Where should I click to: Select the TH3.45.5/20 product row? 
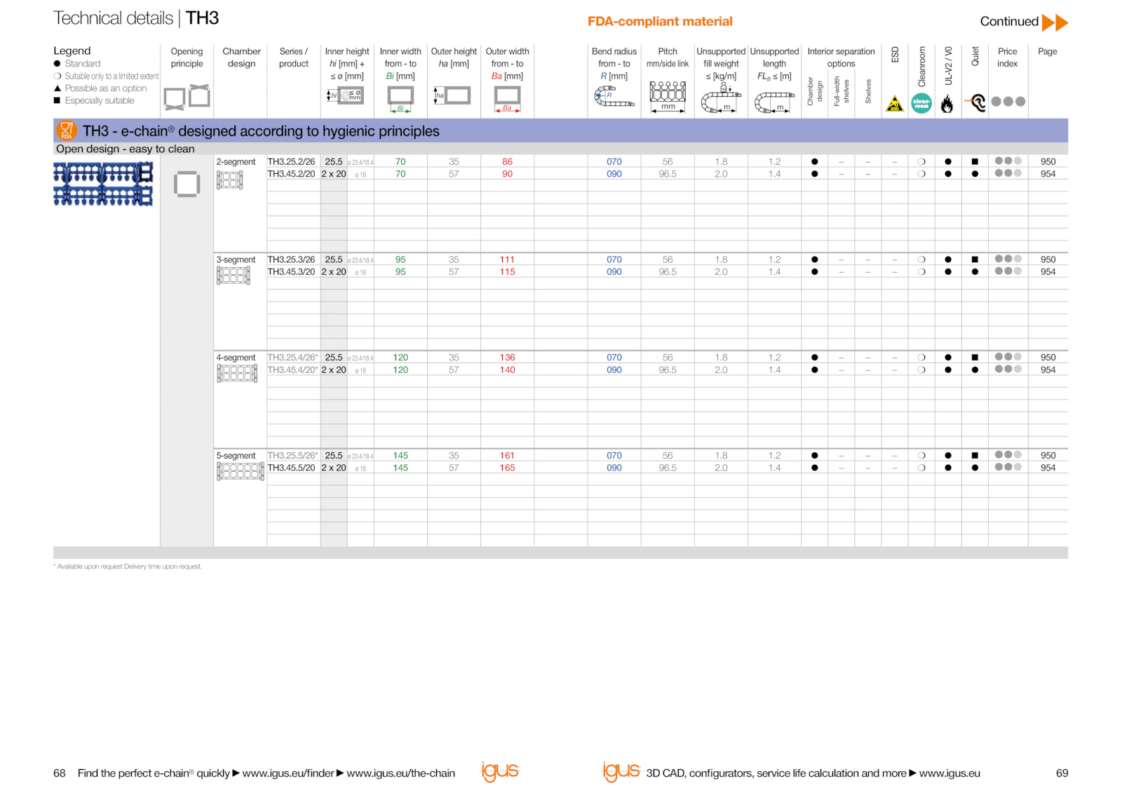pos(667,468)
